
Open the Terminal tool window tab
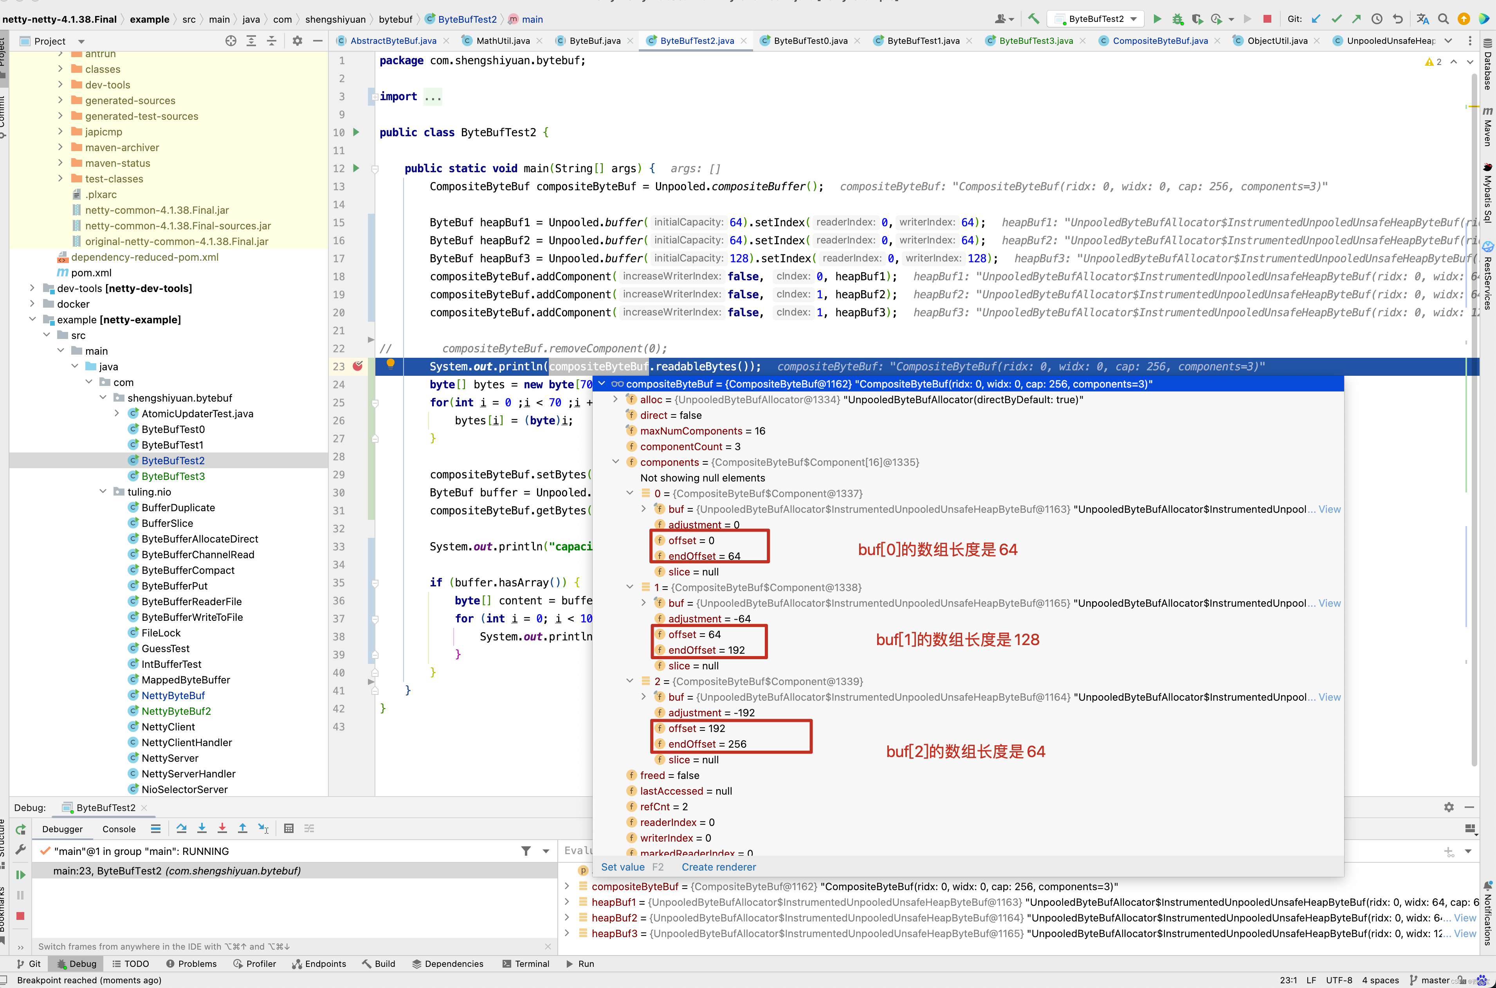coord(525,963)
